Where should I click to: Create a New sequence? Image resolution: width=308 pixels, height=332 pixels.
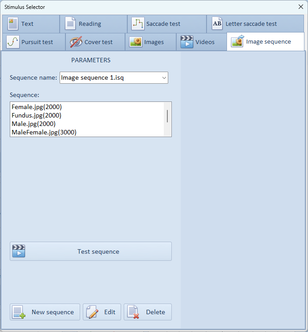(x=45, y=312)
